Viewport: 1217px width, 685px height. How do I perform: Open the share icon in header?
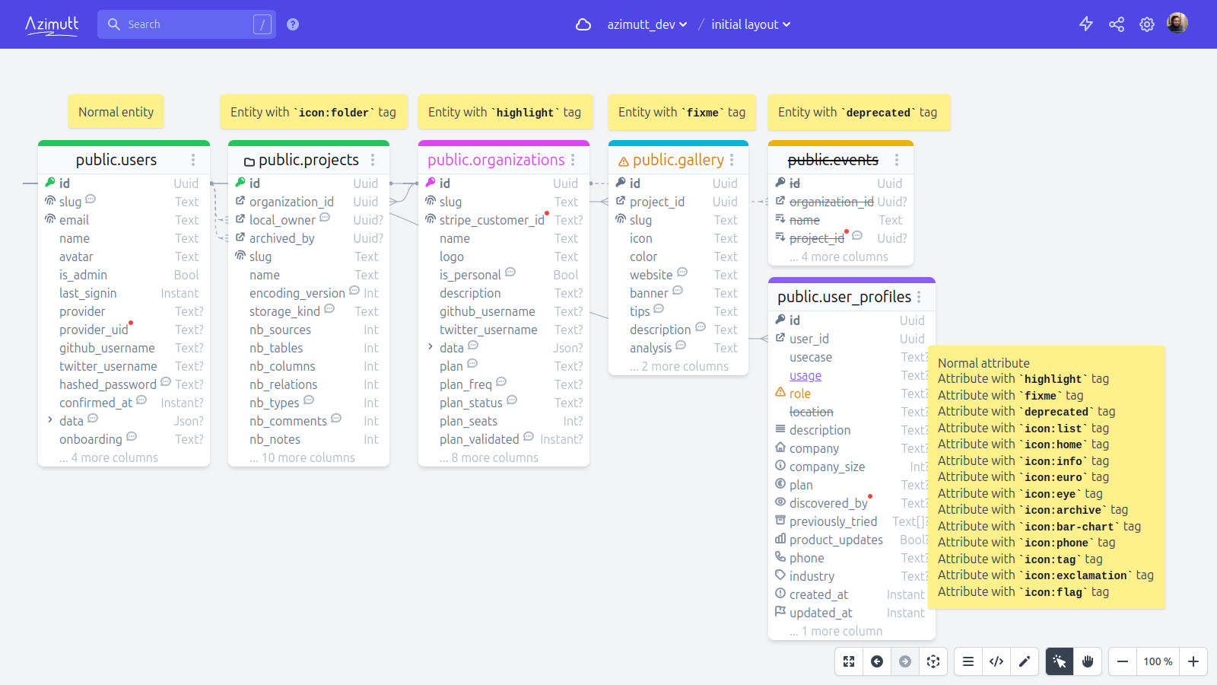pyautogui.click(x=1117, y=24)
